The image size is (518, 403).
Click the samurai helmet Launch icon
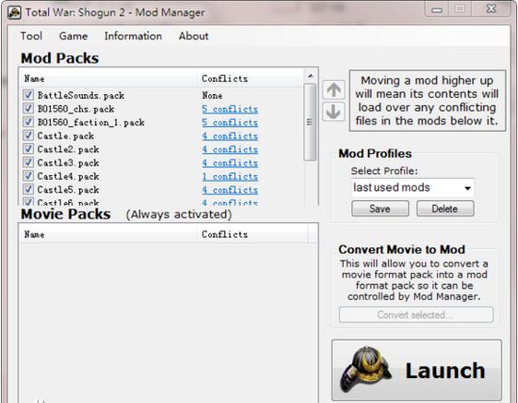coord(365,370)
